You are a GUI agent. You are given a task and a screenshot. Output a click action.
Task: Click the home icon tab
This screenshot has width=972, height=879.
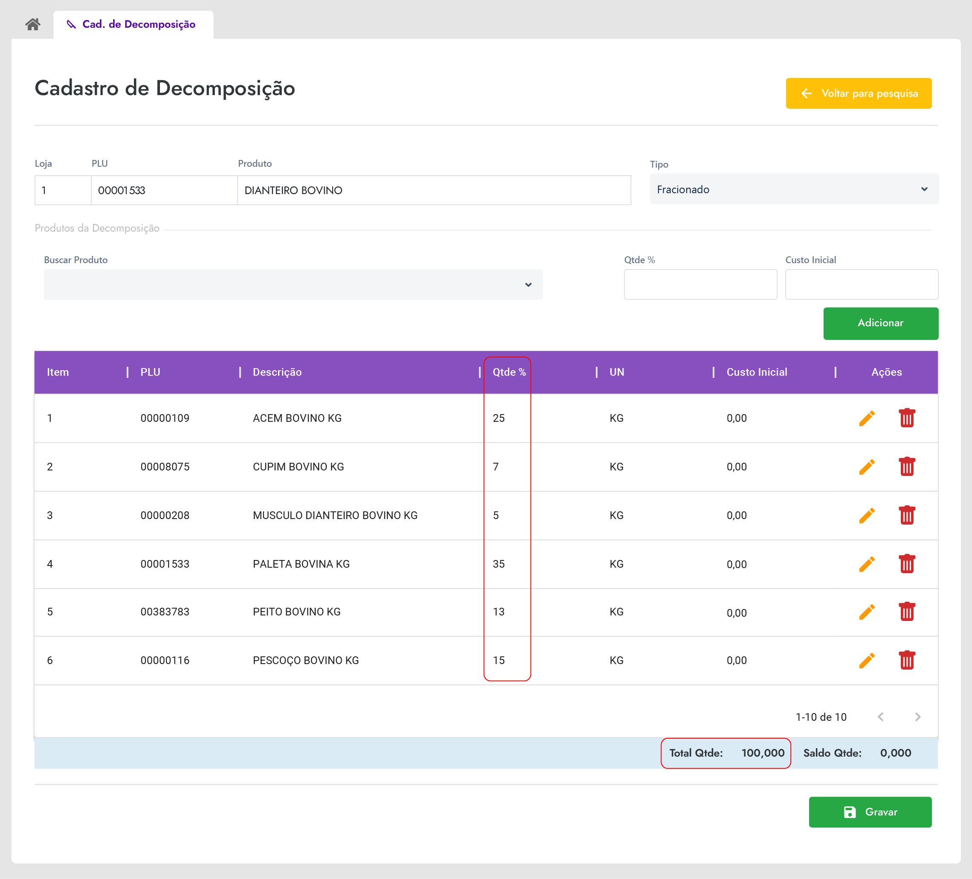click(x=33, y=24)
